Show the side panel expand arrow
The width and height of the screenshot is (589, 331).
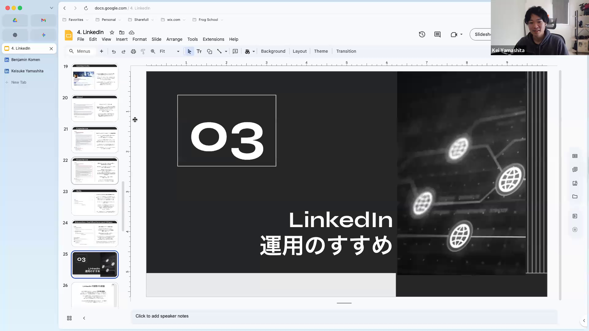[x=584, y=321]
